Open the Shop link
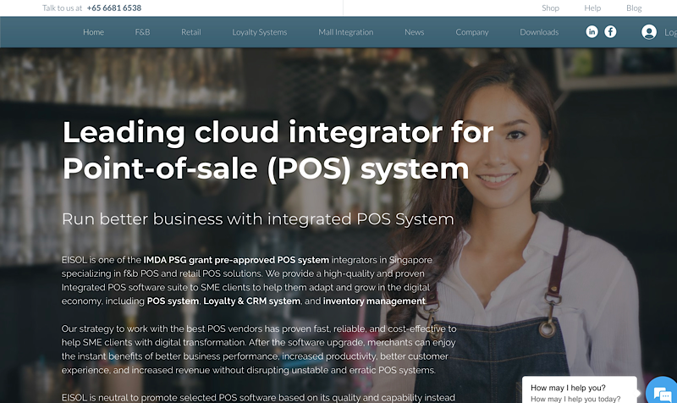677x403 pixels. click(x=551, y=8)
